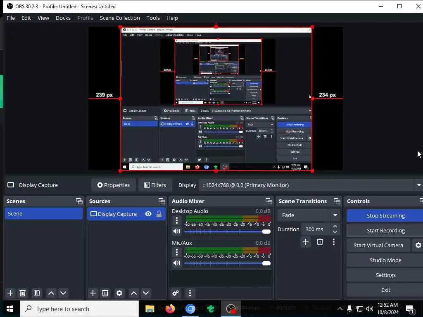This screenshot has height=317, width=423.
Task: Open the notification center icon
Action: [x=410, y=309]
